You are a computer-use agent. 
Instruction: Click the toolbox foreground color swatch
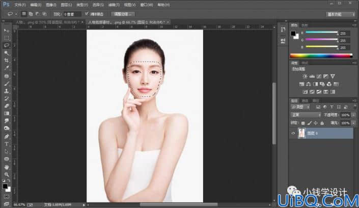5,186
